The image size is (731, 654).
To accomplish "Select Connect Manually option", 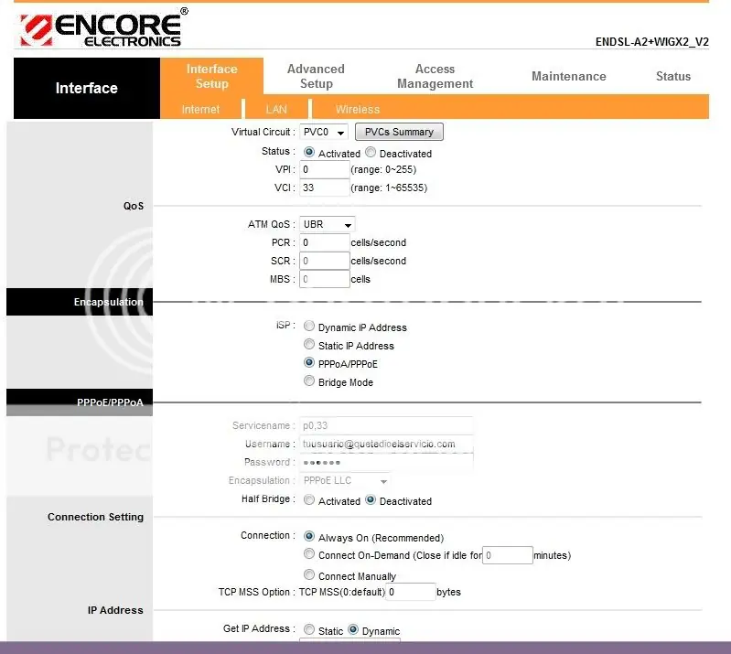I will pos(308,574).
